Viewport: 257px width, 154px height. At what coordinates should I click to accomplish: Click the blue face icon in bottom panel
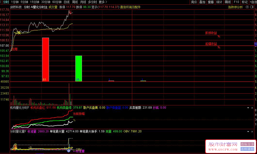(x=69, y=151)
